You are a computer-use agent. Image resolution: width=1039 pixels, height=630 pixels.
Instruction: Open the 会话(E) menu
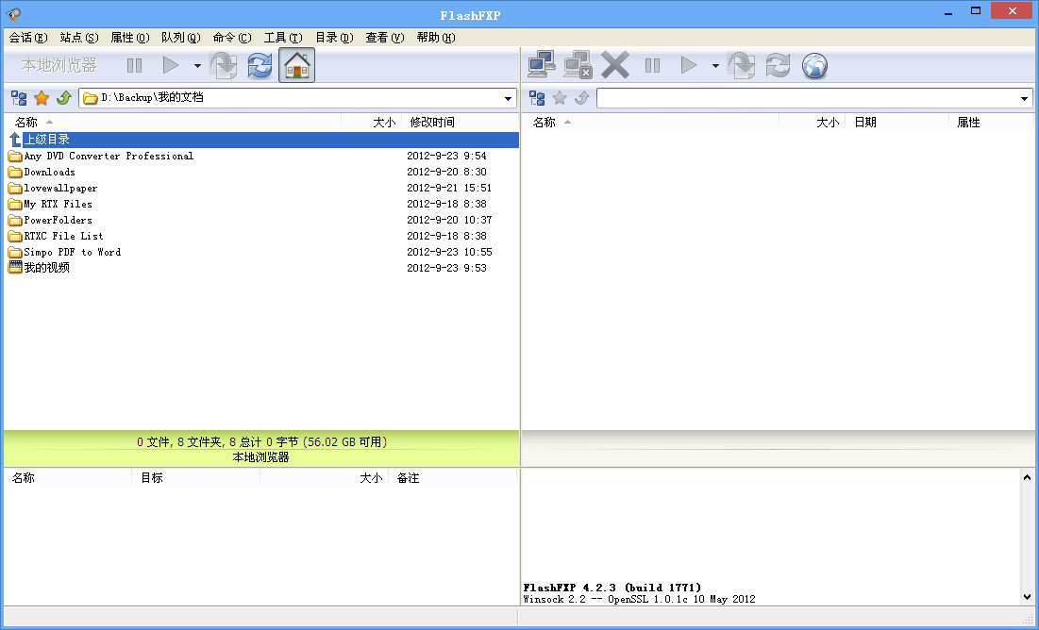tap(28, 38)
